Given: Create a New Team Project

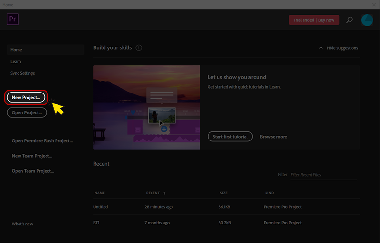Looking at the screenshot, I should 32,156.
